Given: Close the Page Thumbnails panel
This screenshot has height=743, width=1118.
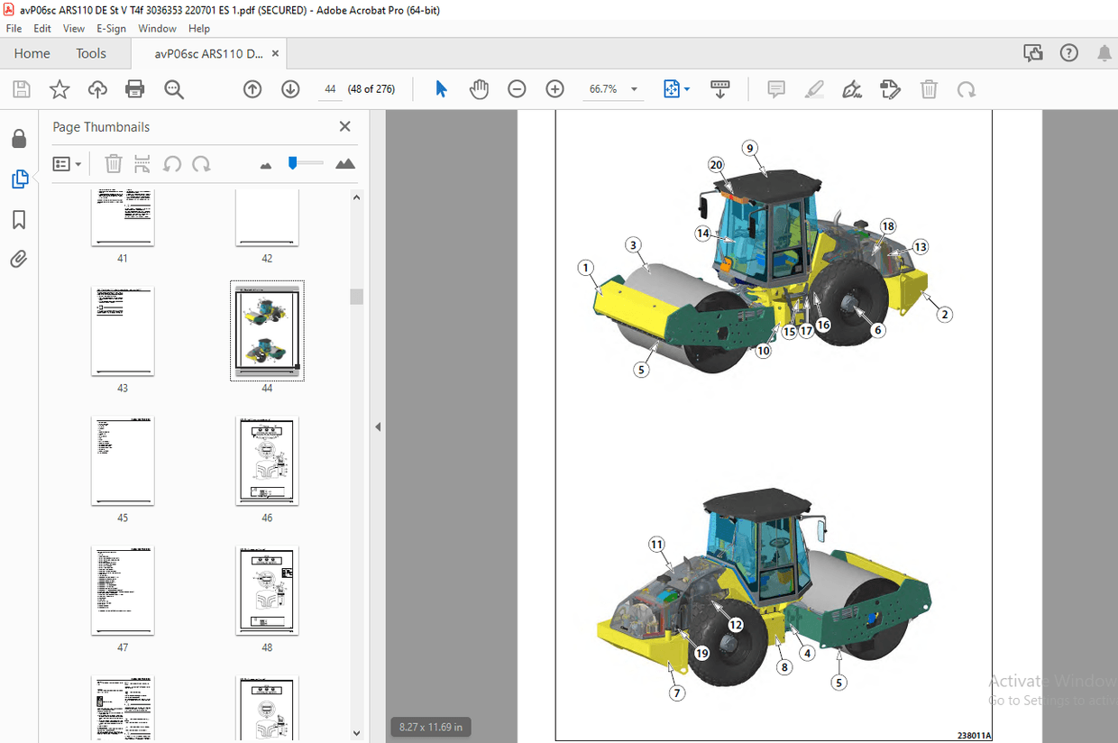Looking at the screenshot, I should tap(344, 126).
